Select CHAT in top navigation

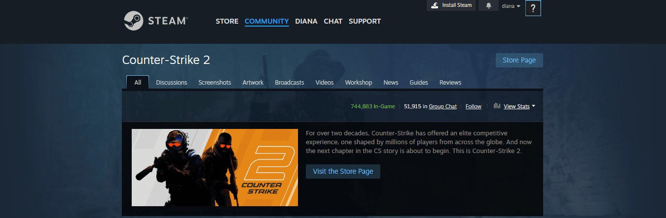pos(333,21)
